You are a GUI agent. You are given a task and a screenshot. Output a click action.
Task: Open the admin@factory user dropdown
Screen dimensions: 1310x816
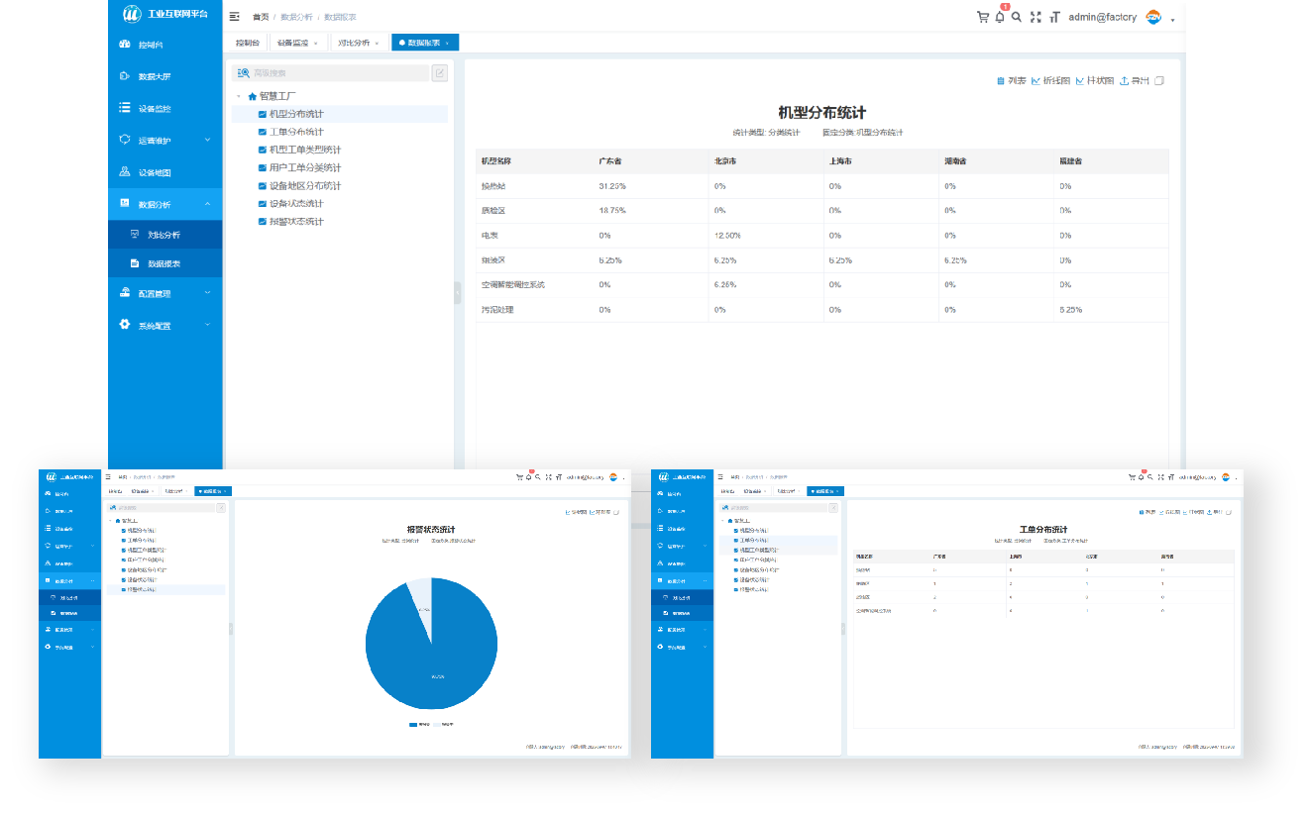click(1115, 17)
